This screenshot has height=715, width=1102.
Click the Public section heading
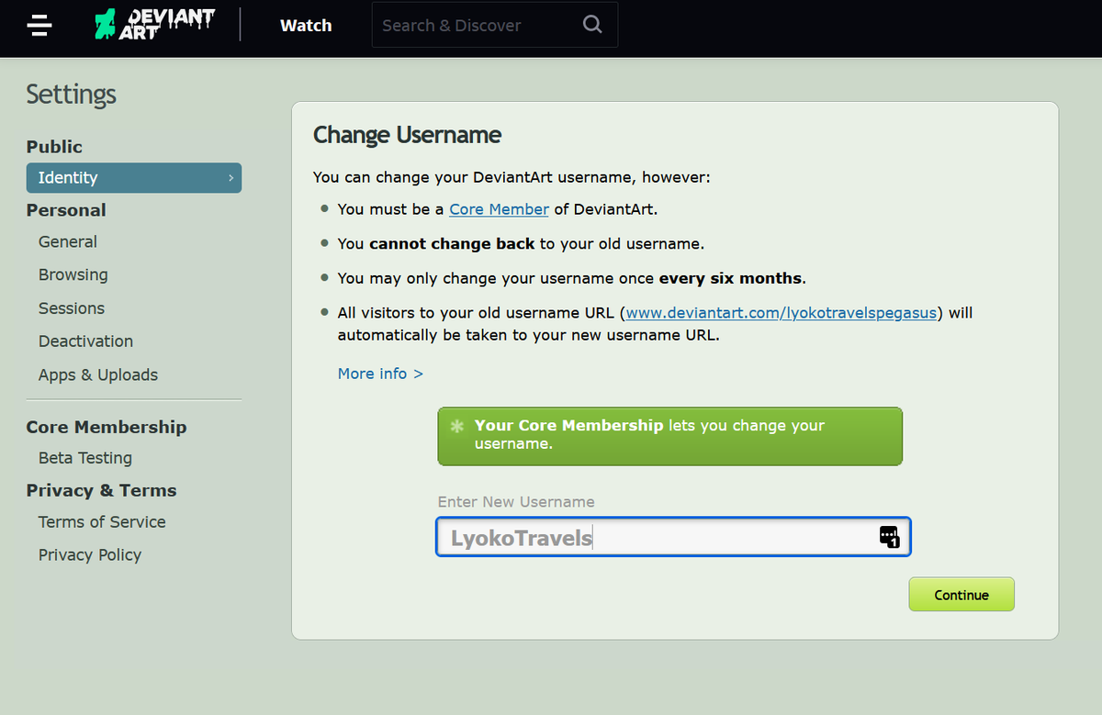pos(54,147)
